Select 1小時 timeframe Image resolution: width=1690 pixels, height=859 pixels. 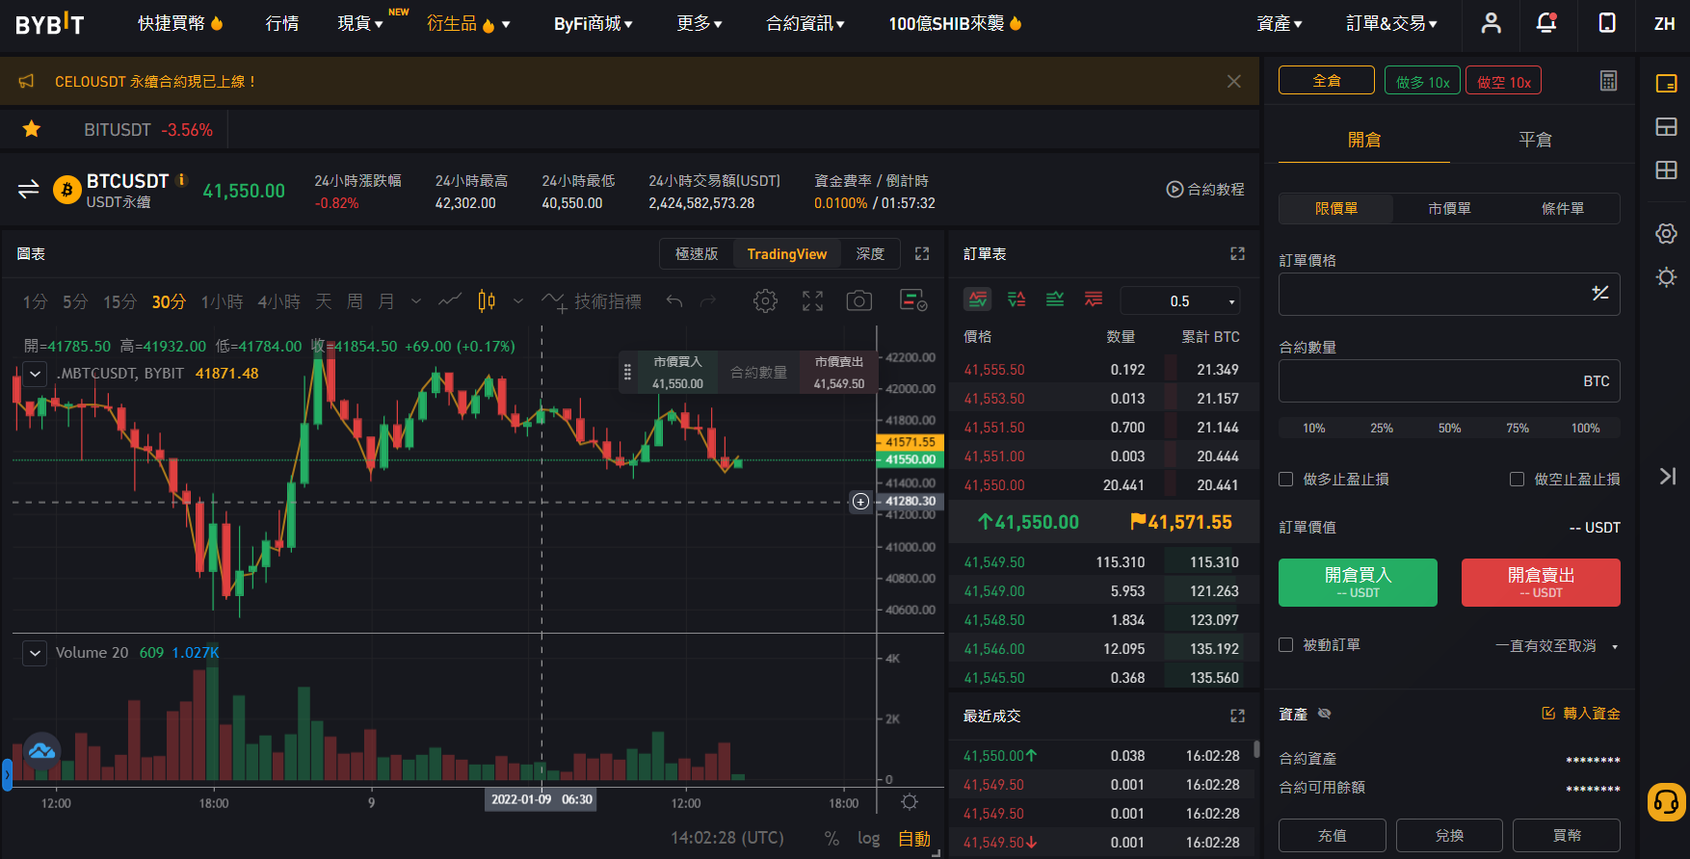point(222,301)
